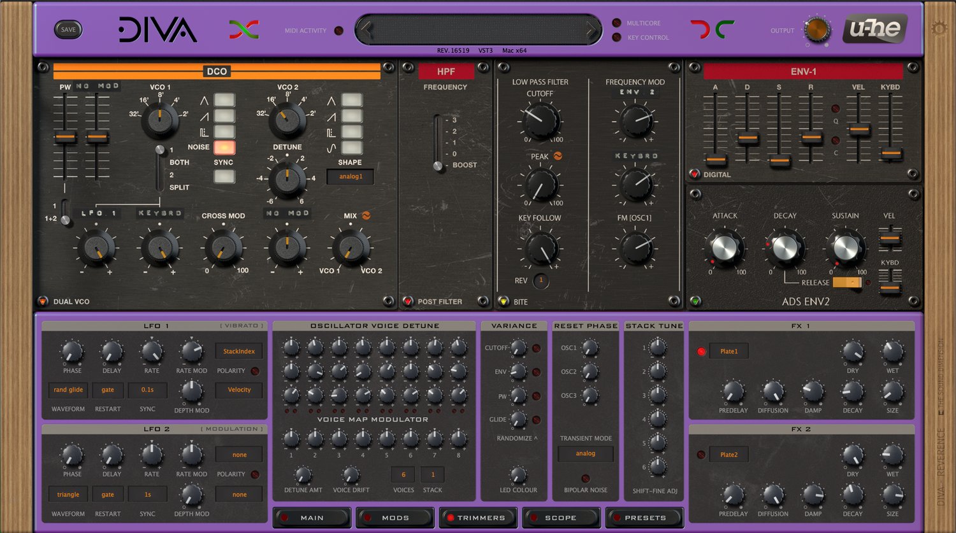The image size is (956, 533).
Task: Click the SAVE button
Action: pyautogui.click(x=68, y=29)
